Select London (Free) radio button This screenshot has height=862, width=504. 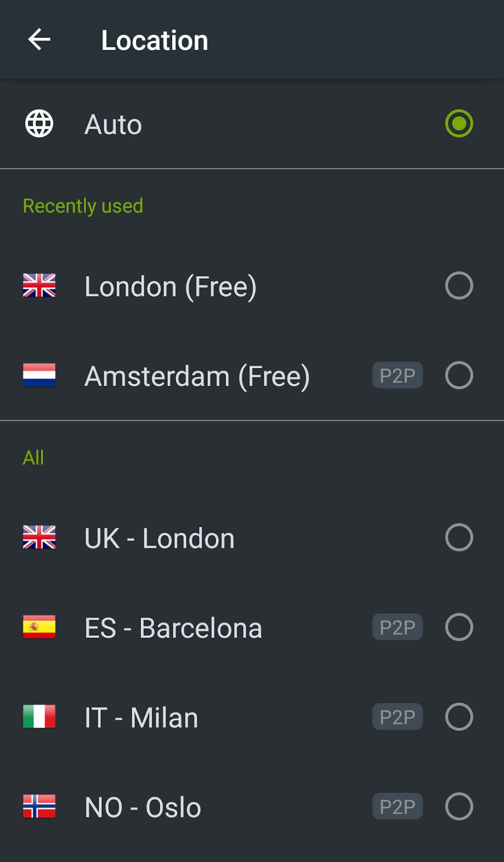tap(459, 286)
